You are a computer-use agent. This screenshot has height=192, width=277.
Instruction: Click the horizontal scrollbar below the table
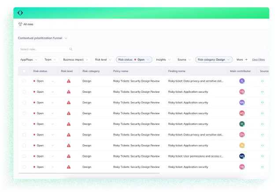pos(89,173)
